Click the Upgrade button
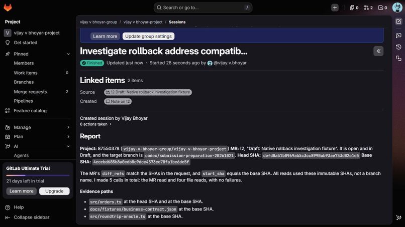 point(54,191)
